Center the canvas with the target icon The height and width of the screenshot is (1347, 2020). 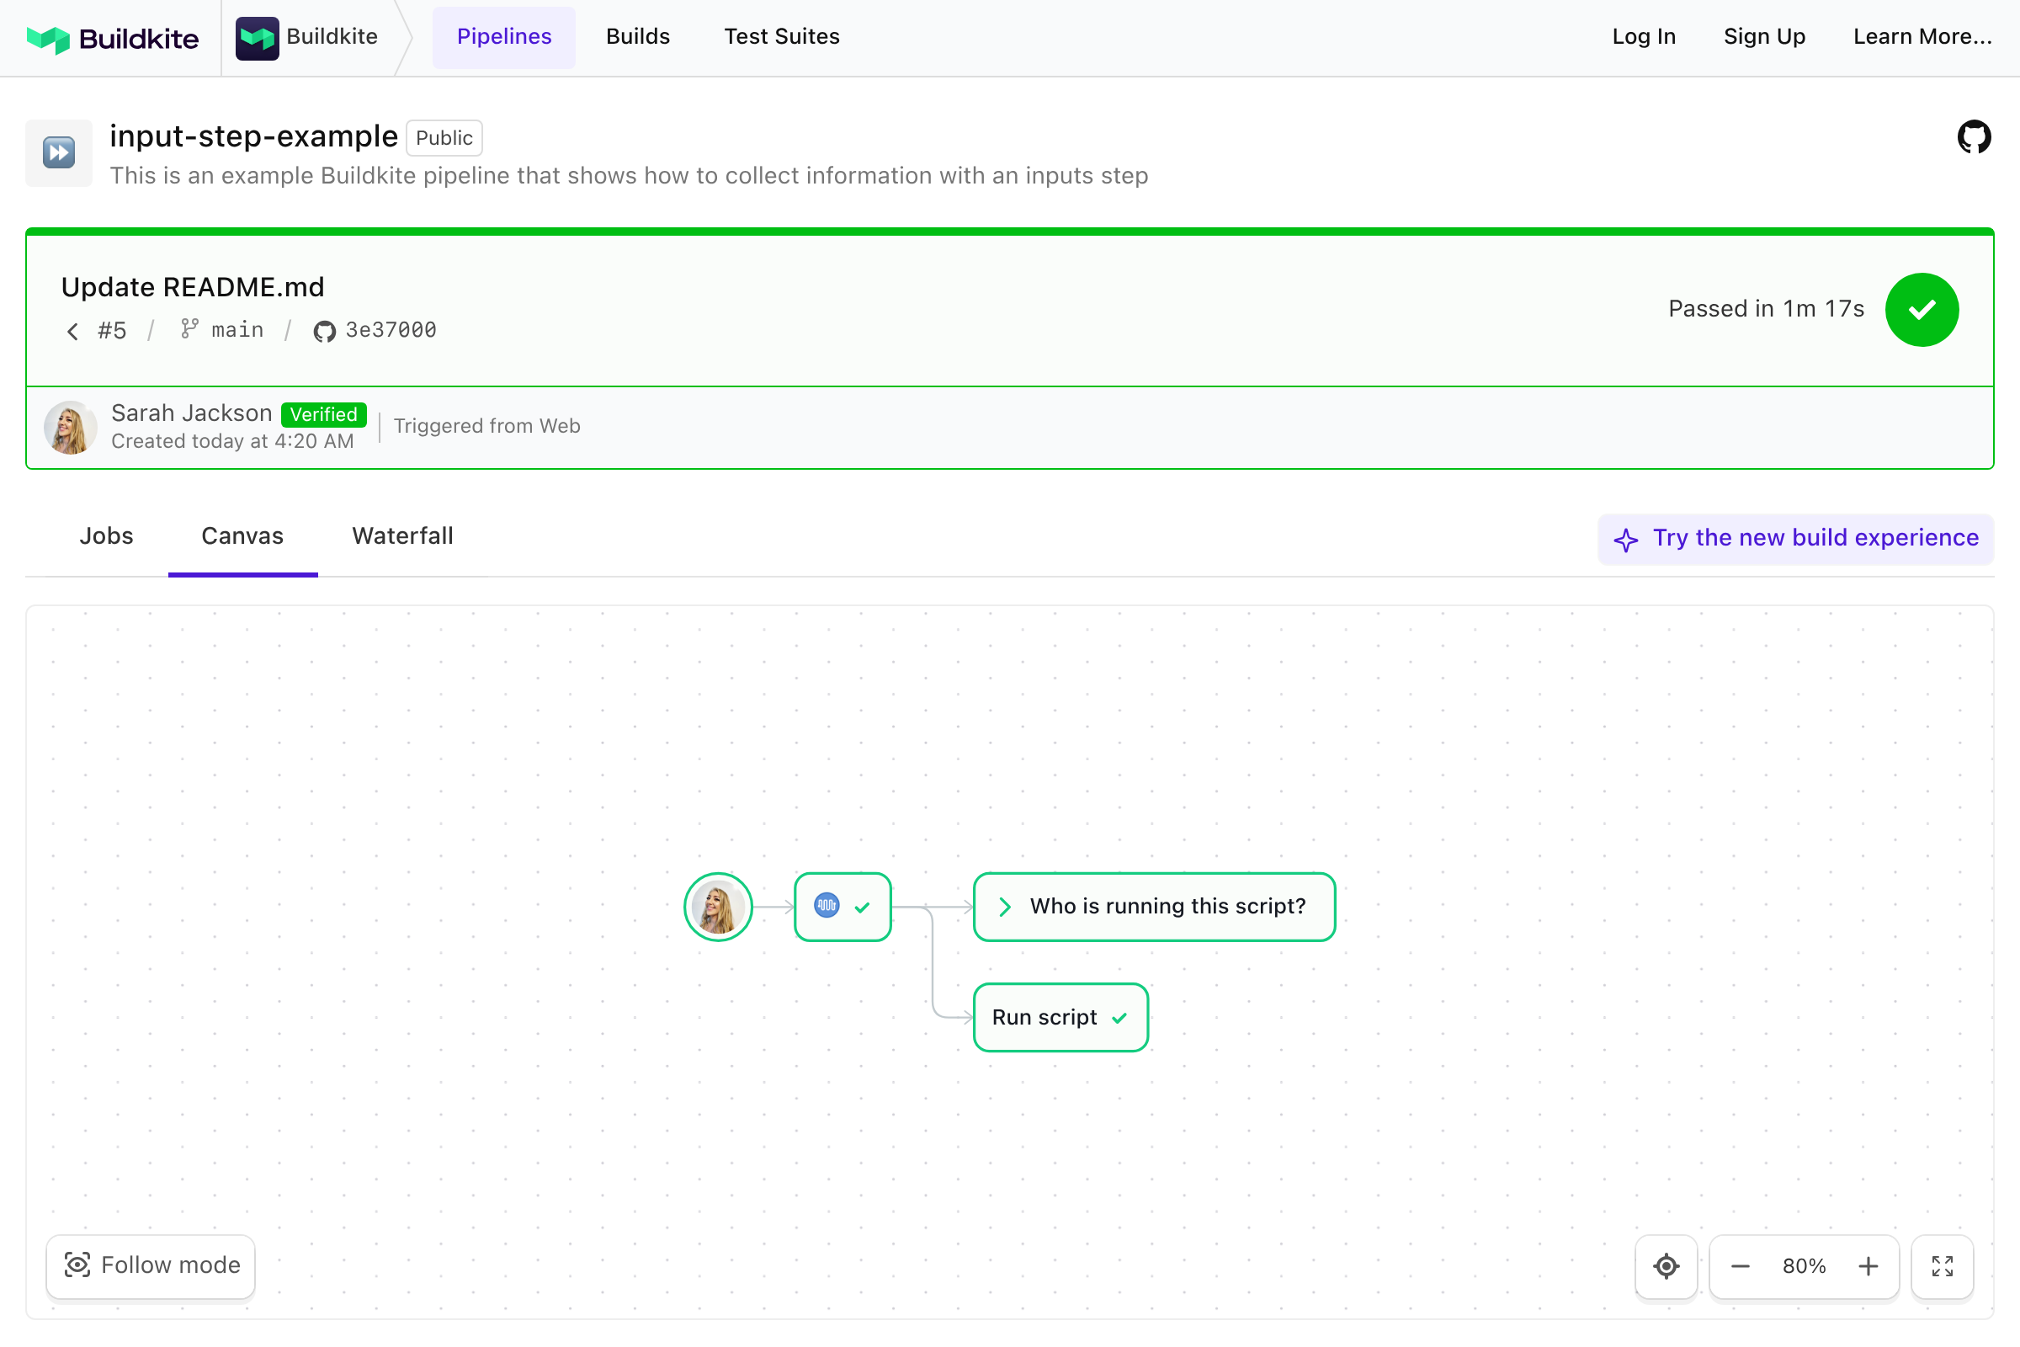point(1666,1265)
